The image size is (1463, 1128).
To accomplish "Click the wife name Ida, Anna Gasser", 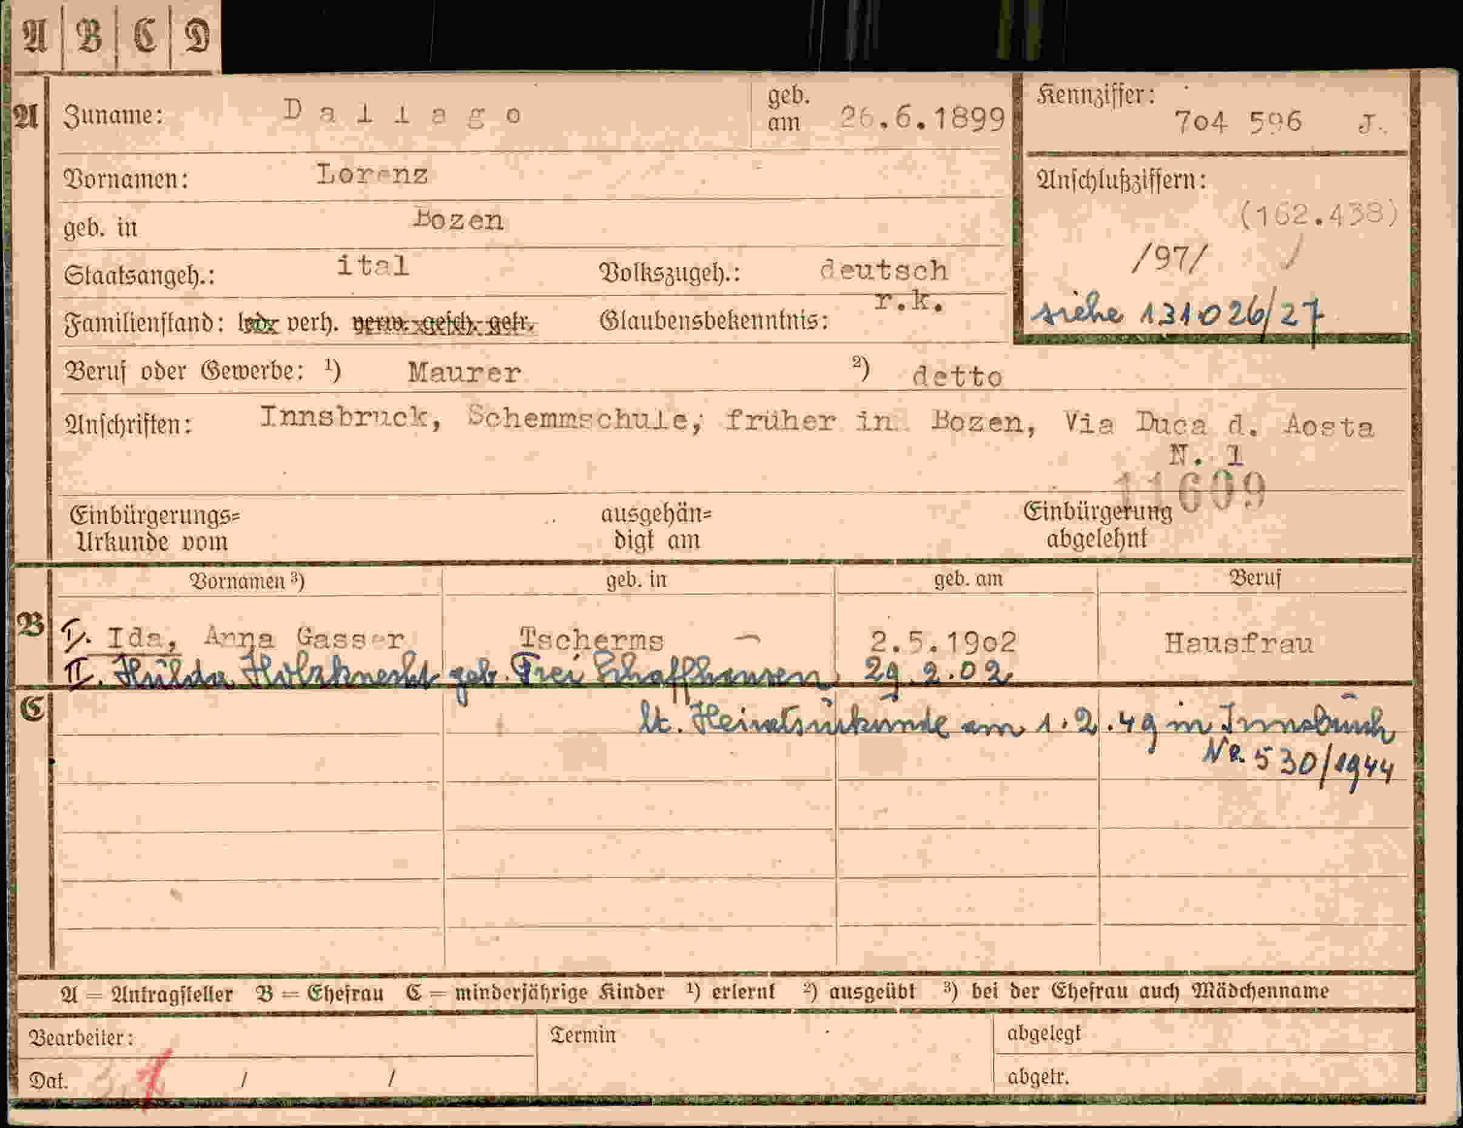I will coord(255,637).
